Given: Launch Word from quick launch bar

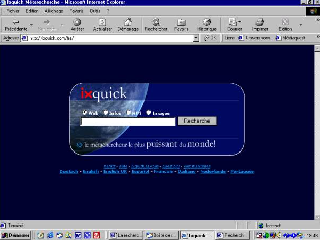Looking at the screenshot, I should [78, 235].
